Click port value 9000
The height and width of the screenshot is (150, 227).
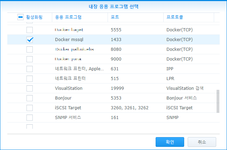point(116,59)
